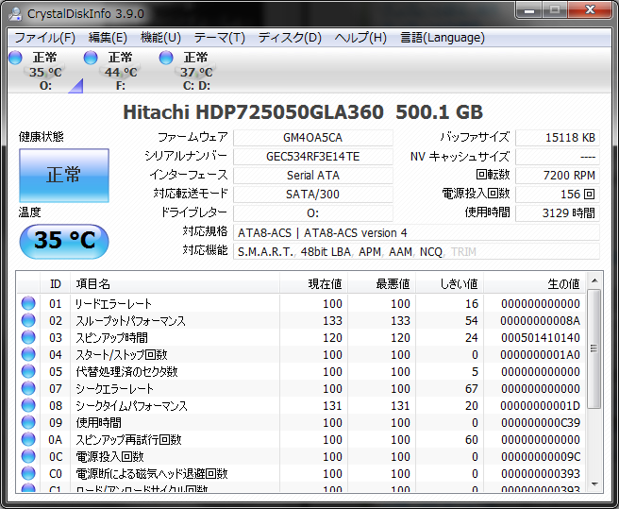Viewport: 619px width, 509px height.
Task: Click the features field listing S.M.A.R.T.
Action: 416,252
